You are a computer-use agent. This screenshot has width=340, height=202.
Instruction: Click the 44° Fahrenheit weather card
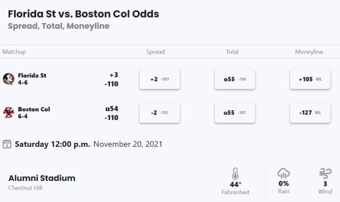click(x=235, y=179)
